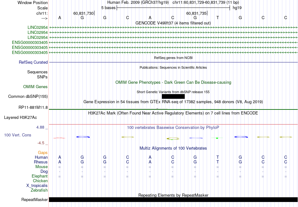Click the RefSeq genes from NCBI title
The image size is (298, 207).
pos(173,58)
